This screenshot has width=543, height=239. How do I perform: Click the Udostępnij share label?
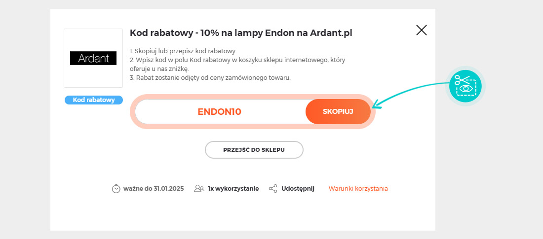click(298, 189)
